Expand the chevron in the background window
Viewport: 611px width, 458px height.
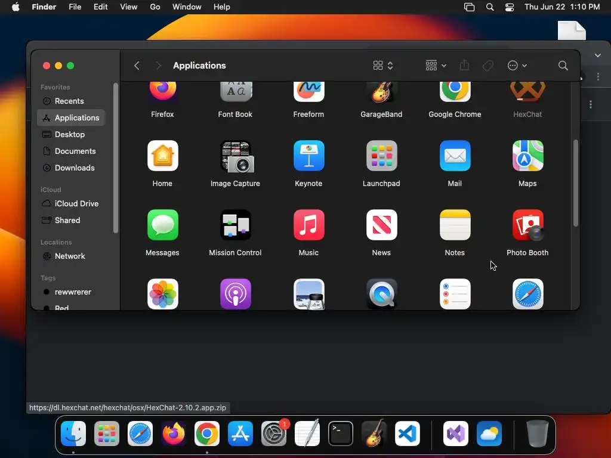[598, 55]
